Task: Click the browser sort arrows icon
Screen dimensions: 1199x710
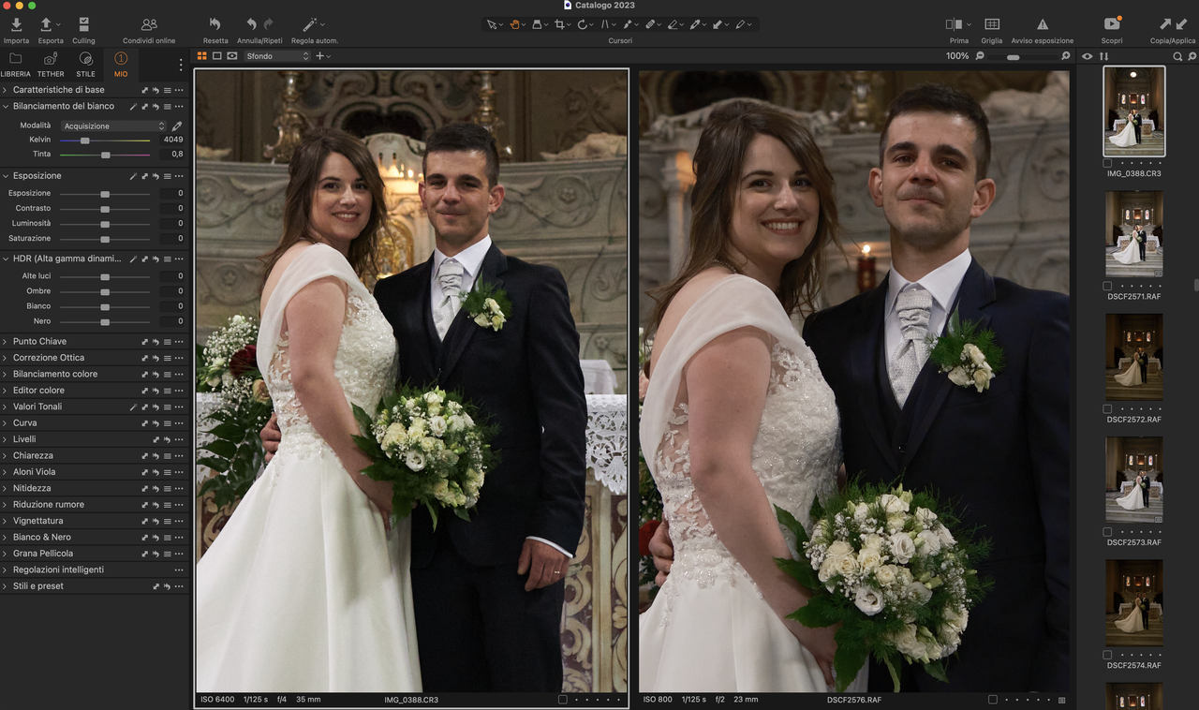Action: 1103,56
